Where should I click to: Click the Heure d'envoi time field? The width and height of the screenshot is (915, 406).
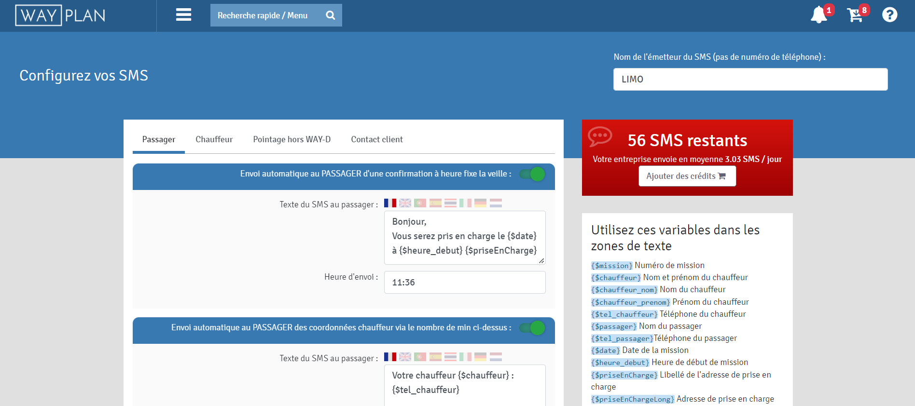tap(464, 283)
